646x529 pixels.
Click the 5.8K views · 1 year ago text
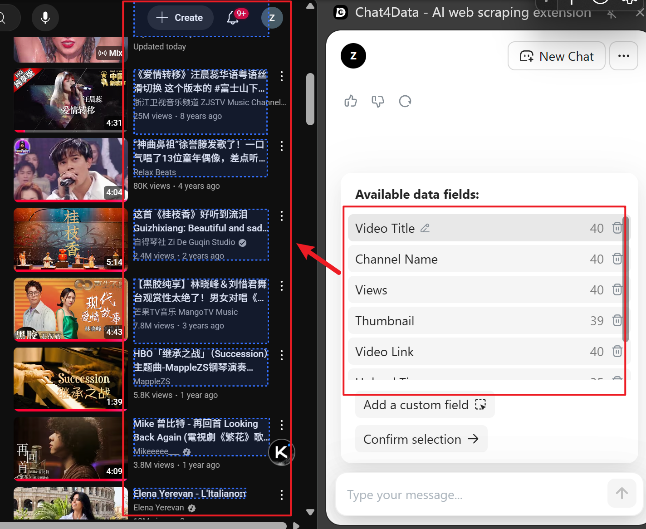pyautogui.click(x=176, y=395)
